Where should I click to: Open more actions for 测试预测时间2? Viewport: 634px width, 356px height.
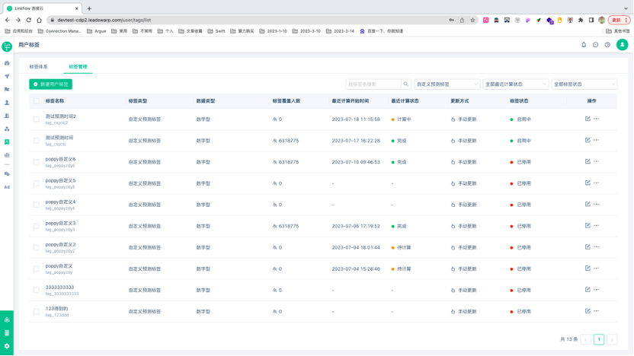[596, 119]
